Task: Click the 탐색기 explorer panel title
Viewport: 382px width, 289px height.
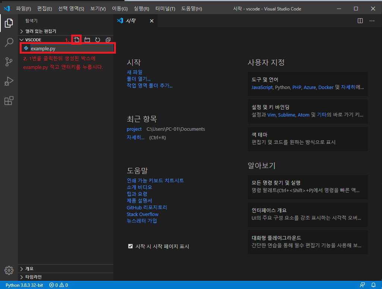Action: (x=31, y=21)
